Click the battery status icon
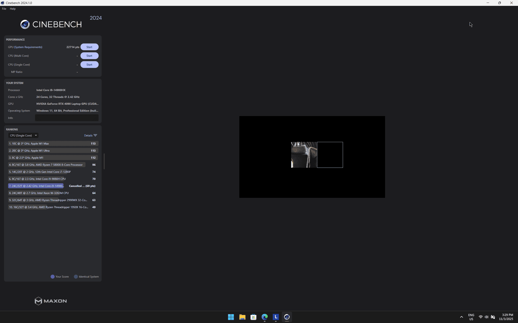518x323 pixels. tap(493, 317)
